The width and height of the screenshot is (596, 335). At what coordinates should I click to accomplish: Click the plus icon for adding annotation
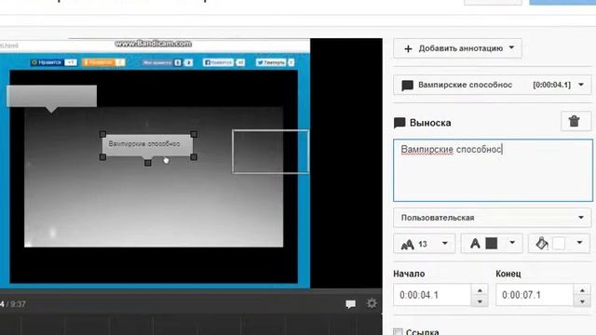pos(408,49)
